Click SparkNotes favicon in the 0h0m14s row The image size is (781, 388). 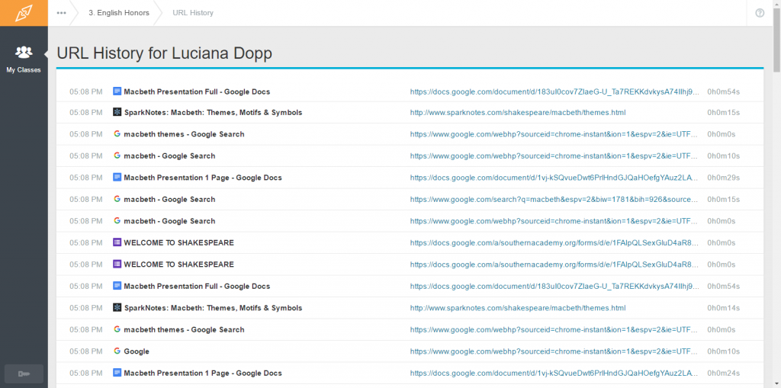pos(117,308)
